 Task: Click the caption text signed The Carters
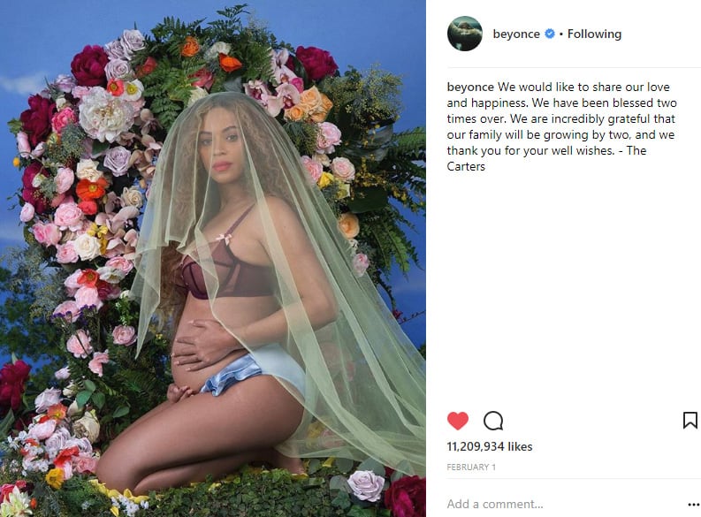[561, 126]
